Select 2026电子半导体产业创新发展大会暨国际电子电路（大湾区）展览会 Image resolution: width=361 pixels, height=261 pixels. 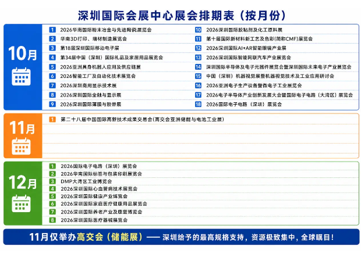tap(279, 95)
